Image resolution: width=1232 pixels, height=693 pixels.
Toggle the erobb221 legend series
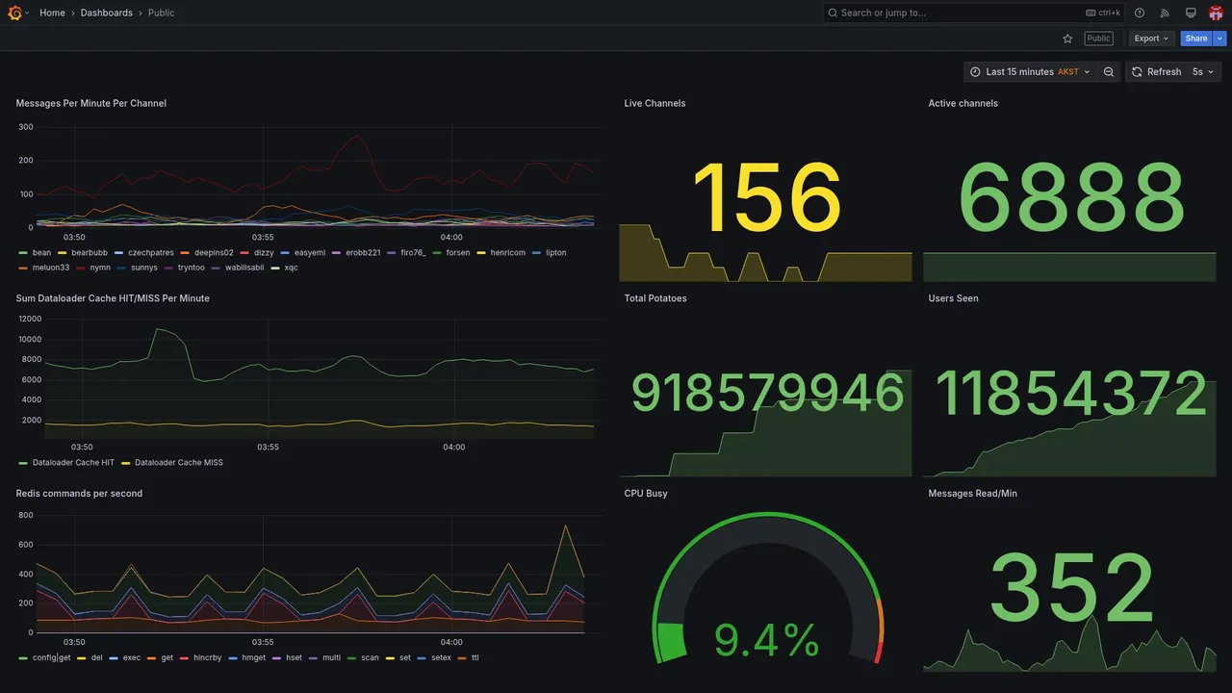[363, 253]
